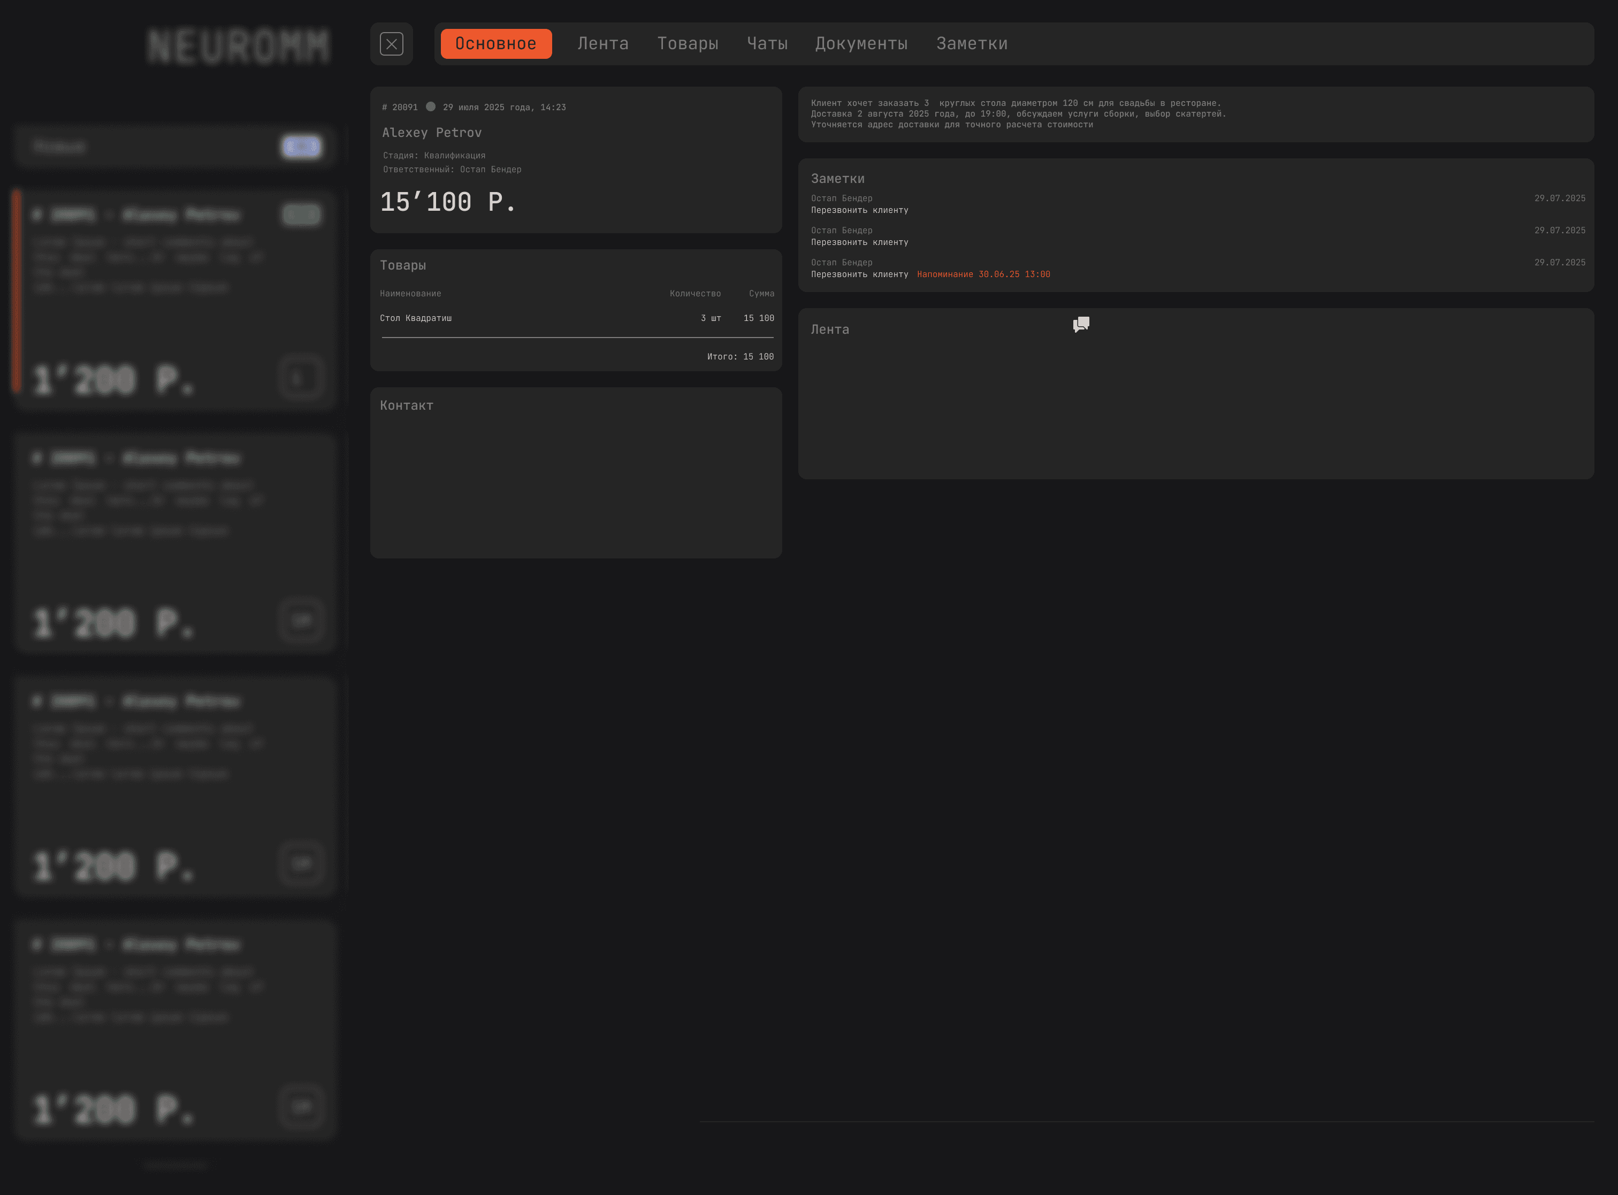Open the Товары tab
The height and width of the screenshot is (1195, 1618).
tap(688, 44)
